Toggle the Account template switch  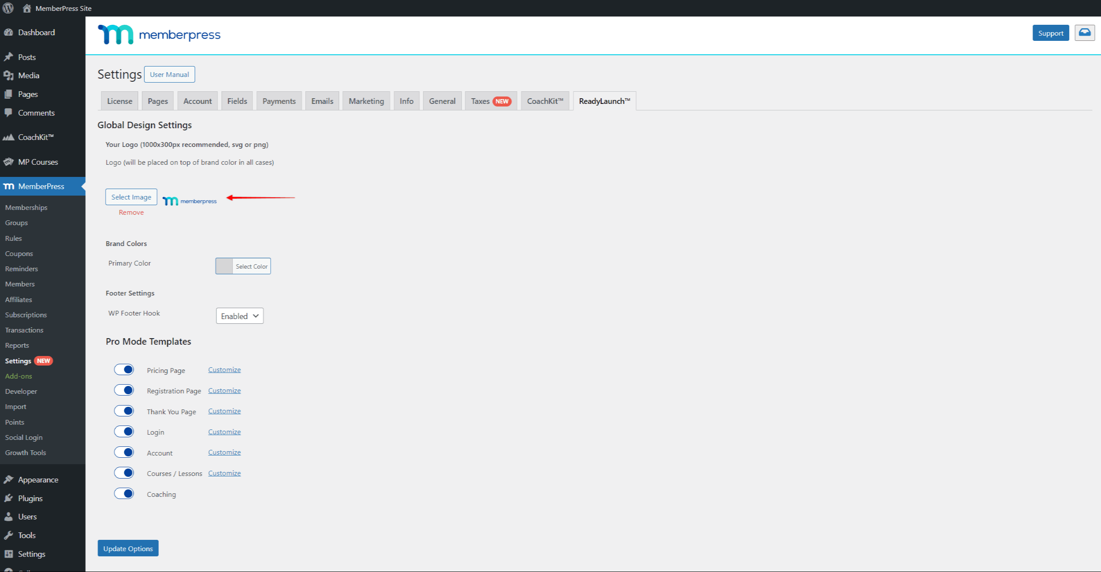pos(124,452)
